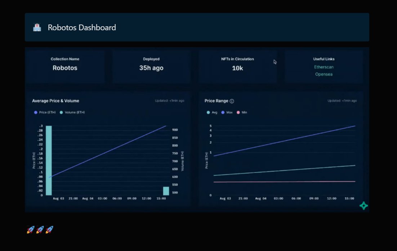Click Updated text in Average Price chart

pos(169,101)
